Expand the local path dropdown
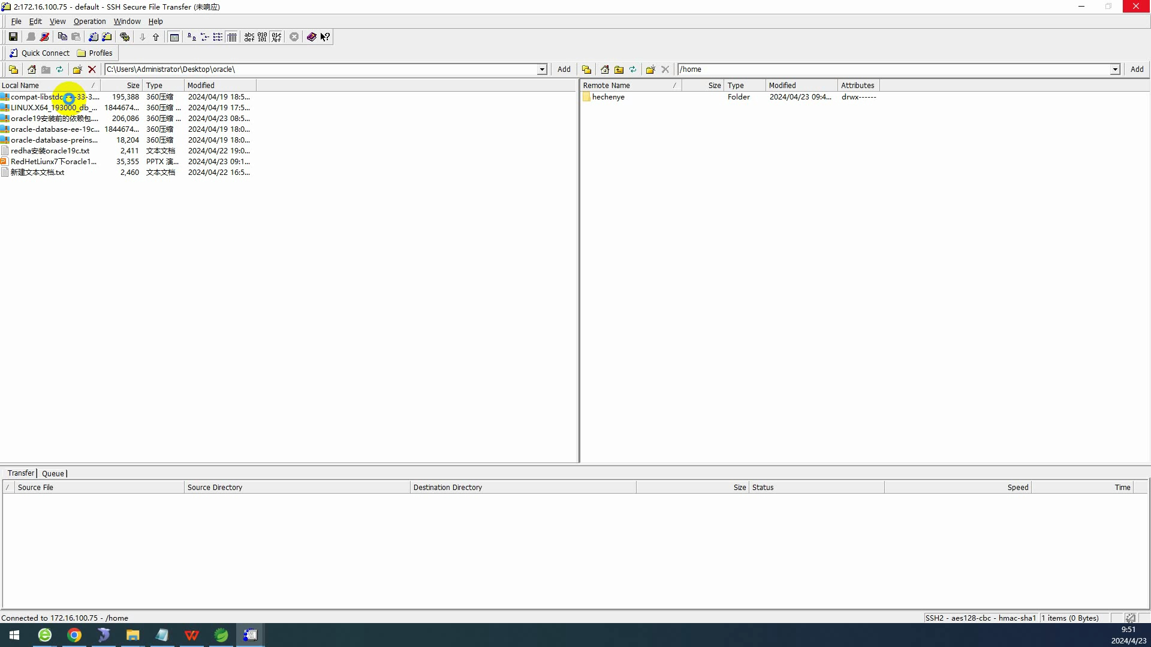This screenshot has height=647, width=1151. pos(542,69)
